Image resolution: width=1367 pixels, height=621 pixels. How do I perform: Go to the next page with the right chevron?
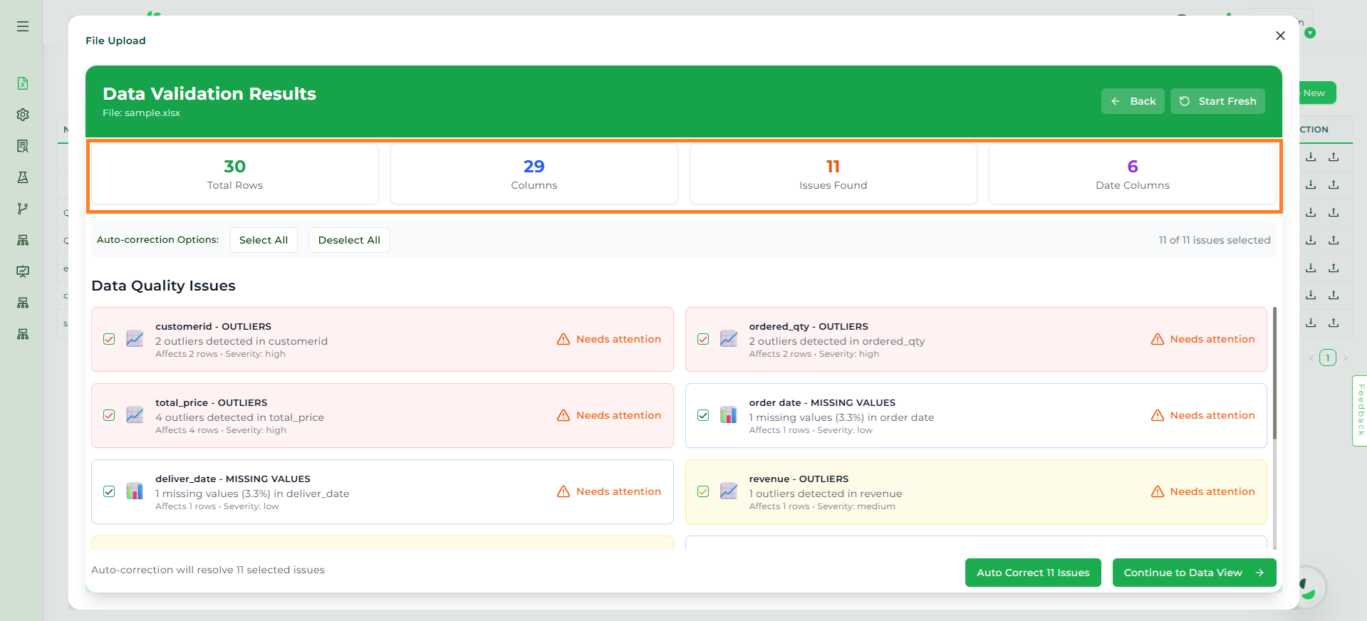pos(1346,358)
